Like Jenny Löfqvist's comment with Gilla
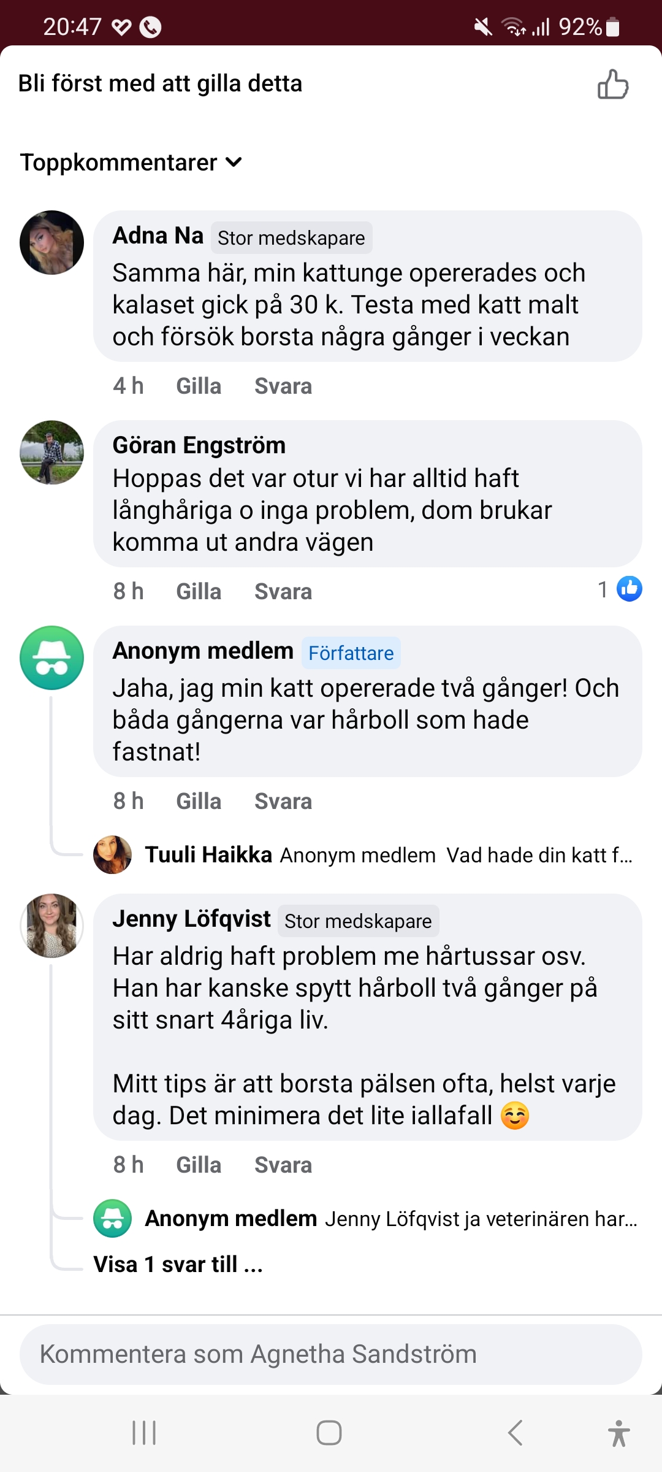Screen dimensions: 662x1472 199,1165
